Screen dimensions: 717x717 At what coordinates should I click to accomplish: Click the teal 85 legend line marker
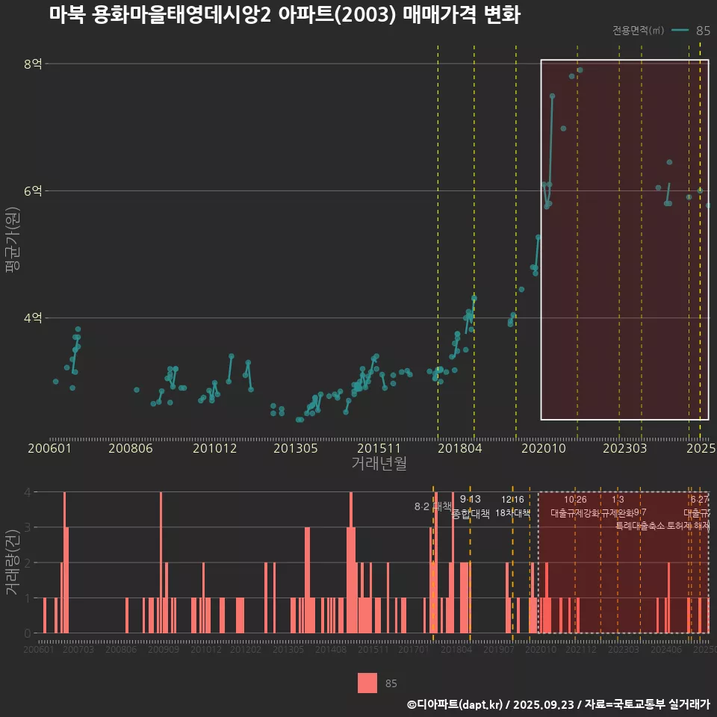pos(680,31)
